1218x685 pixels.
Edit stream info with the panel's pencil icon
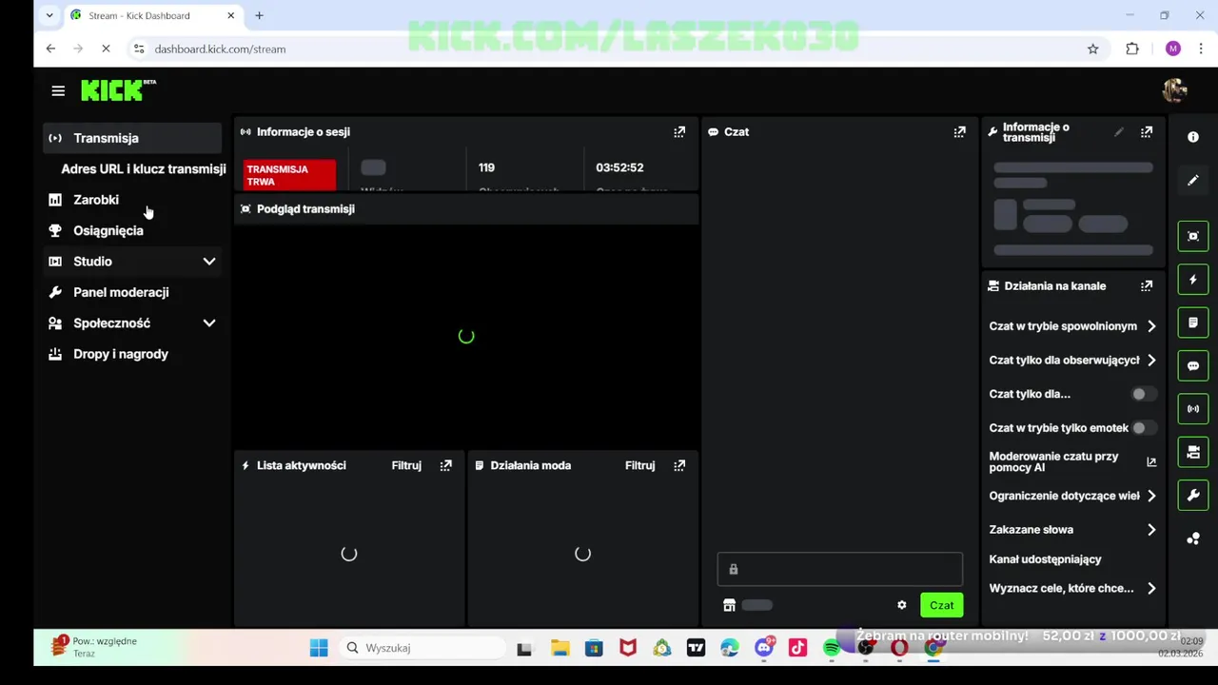tap(1119, 132)
